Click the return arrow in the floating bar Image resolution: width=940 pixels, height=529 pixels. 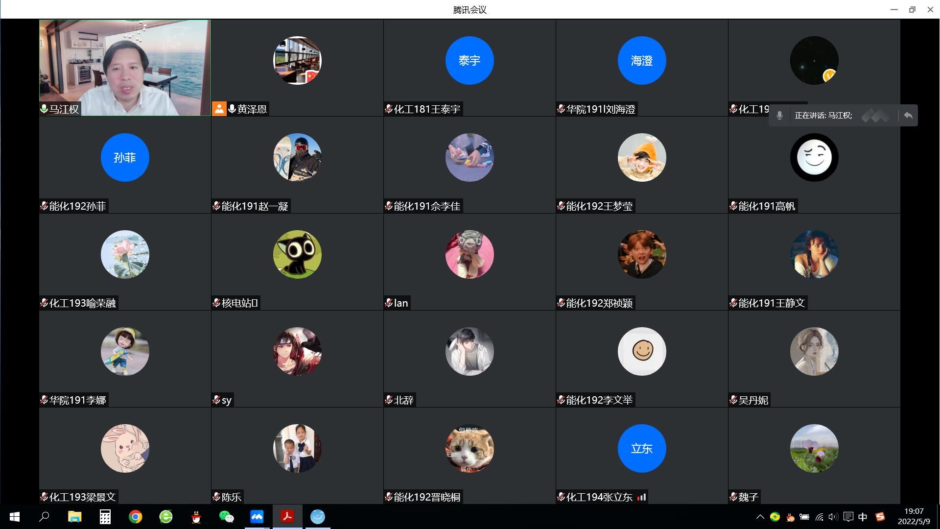(908, 116)
